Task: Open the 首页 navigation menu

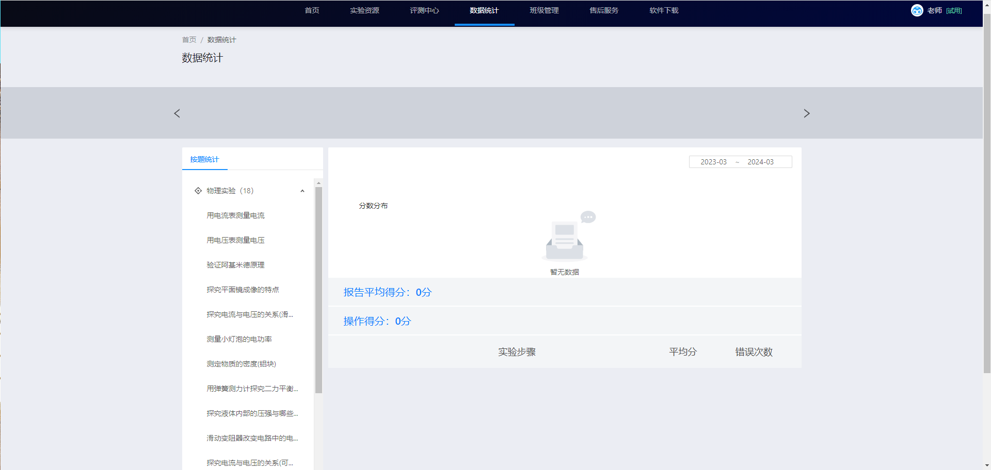Action: pyautogui.click(x=312, y=10)
